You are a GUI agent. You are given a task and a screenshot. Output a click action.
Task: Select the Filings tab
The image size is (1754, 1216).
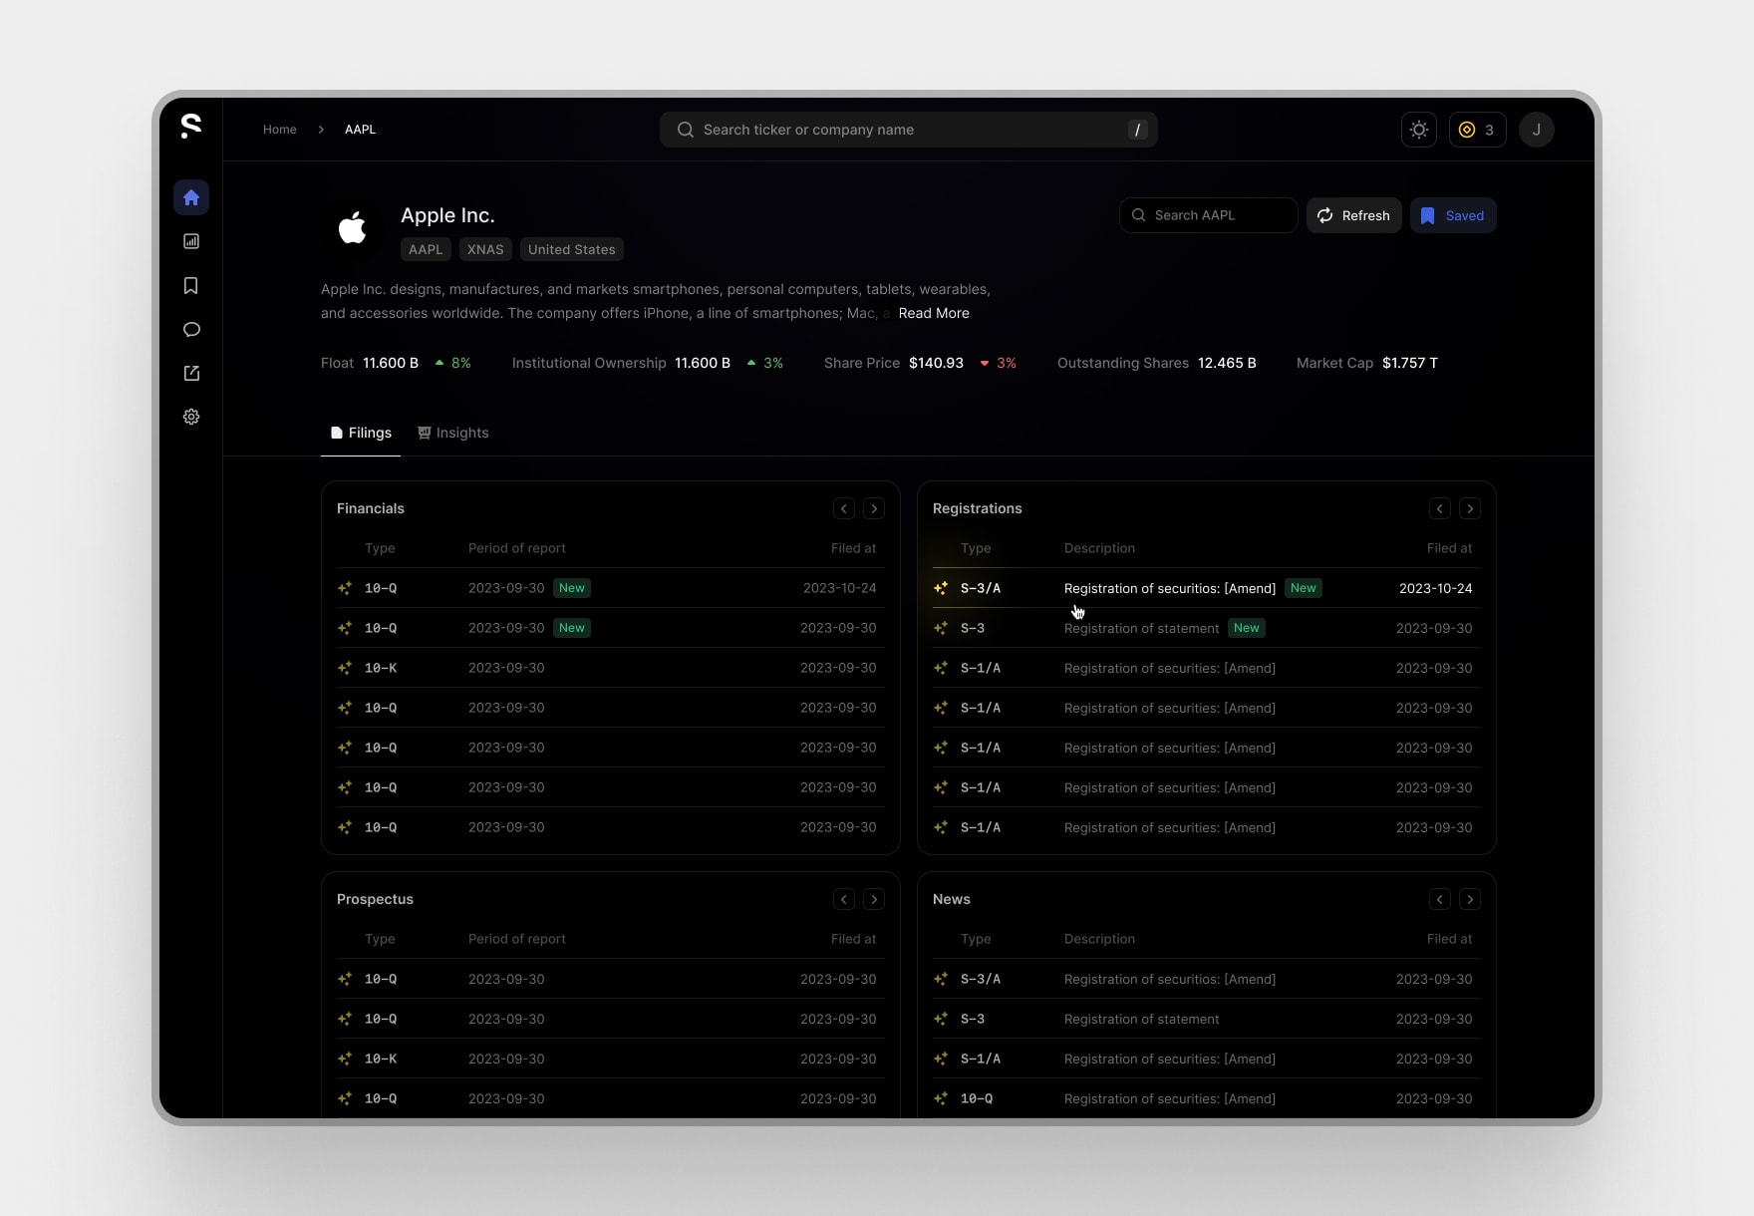click(361, 433)
